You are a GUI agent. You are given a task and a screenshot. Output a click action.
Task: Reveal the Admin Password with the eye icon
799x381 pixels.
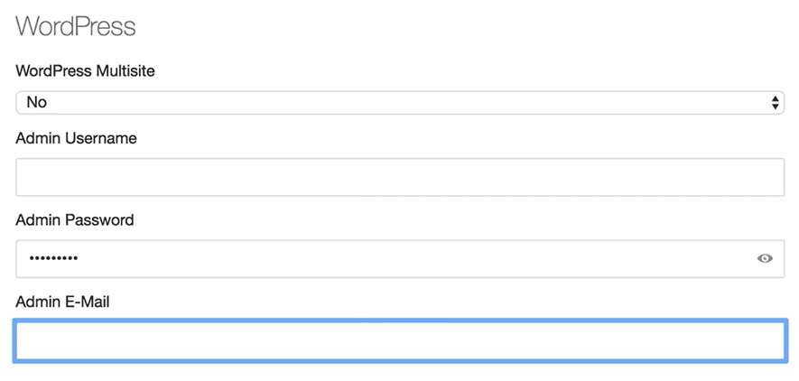pyautogui.click(x=765, y=259)
